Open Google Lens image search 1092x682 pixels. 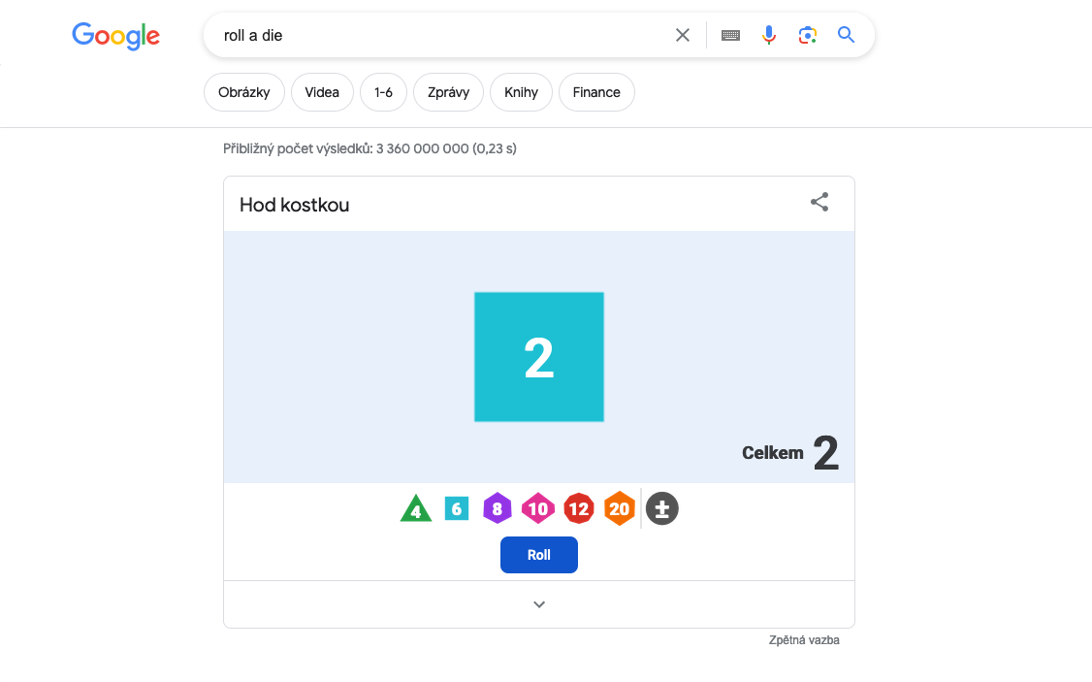pos(808,35)
